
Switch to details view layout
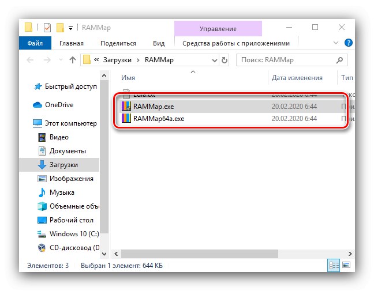[334, 265]
